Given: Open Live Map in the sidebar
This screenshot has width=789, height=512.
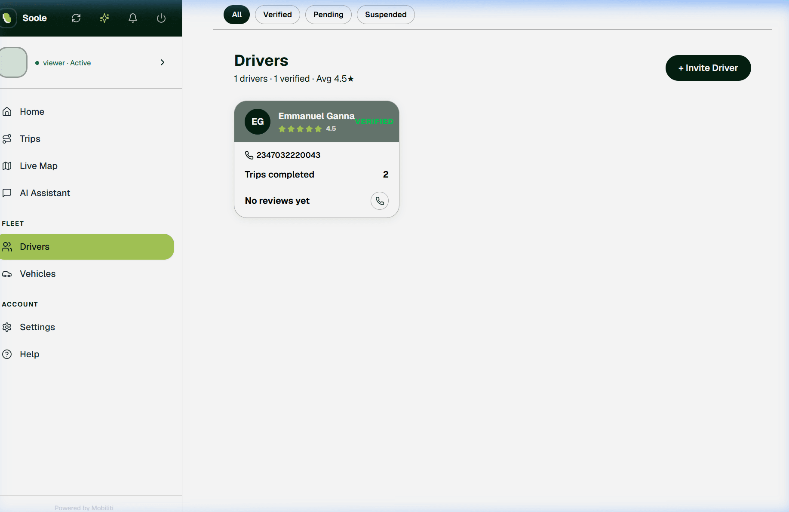Looking at the screenshot, I should pyautogui.click(x=87, y=166).
